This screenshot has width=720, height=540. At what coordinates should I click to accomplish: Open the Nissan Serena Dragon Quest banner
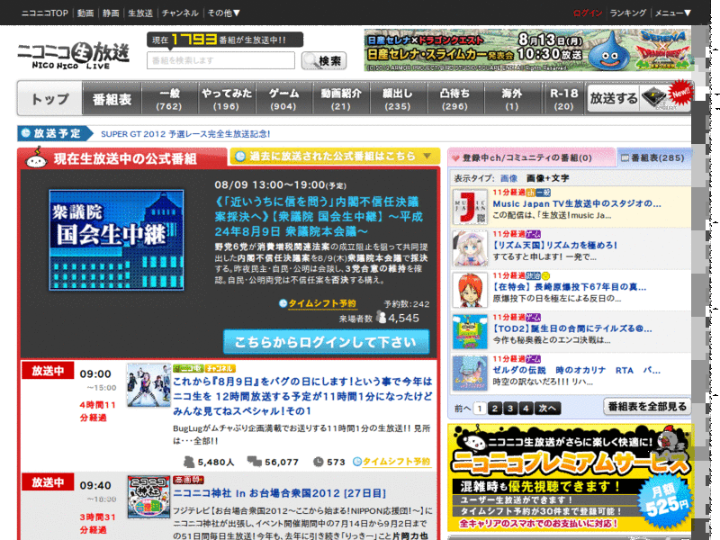tap(528, 50)
